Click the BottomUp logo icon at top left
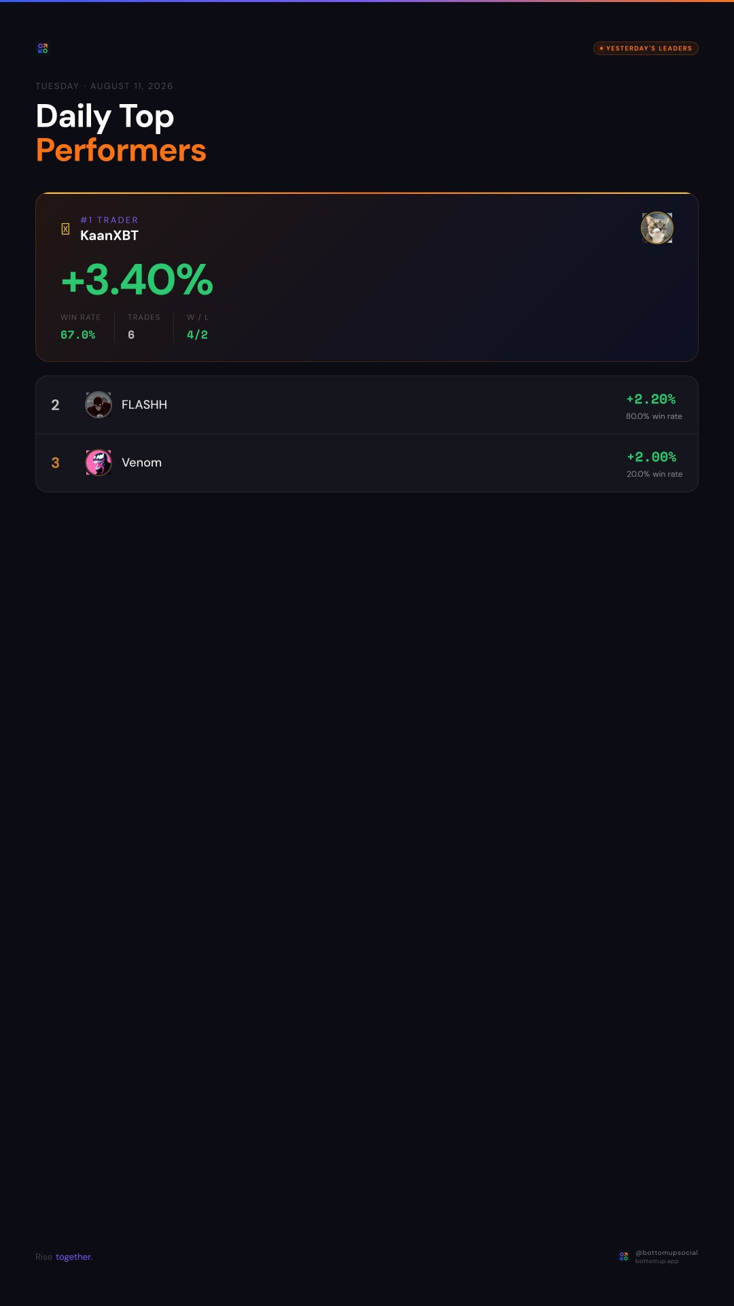The width and height of the screenshot is (734, 1306). click(x=43, y=48)
